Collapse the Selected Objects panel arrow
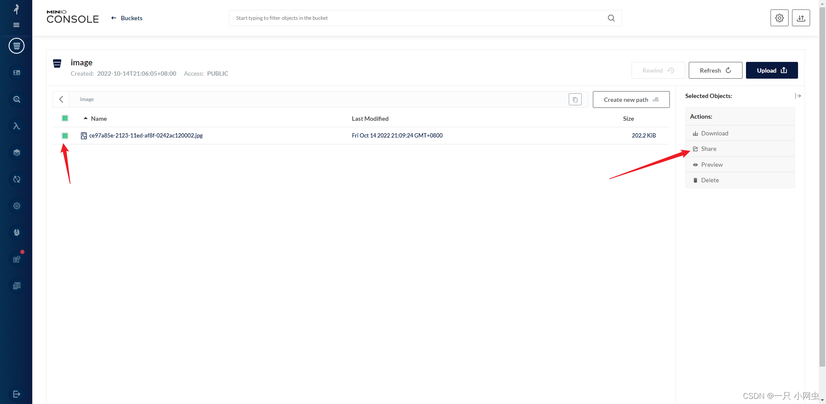This screenshot has height=404, width=826. point(798,96)
